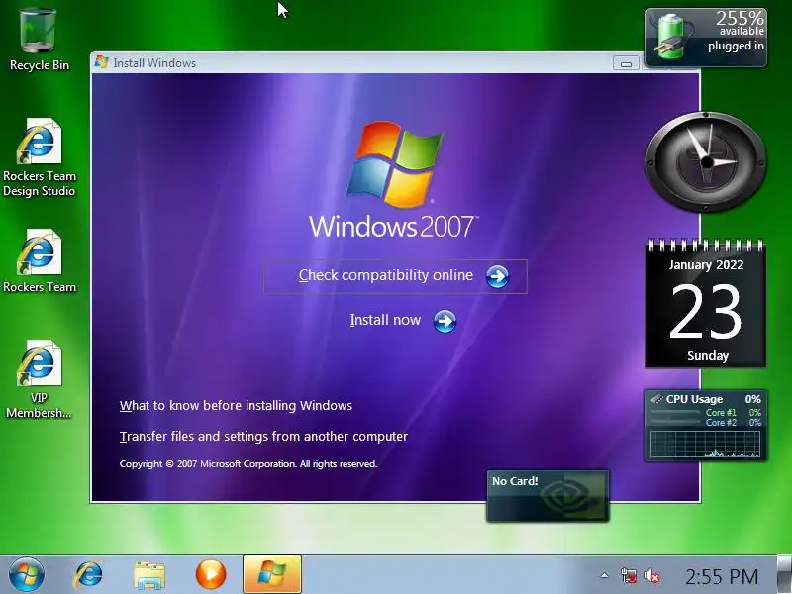Click the muted volume tray icon
This screenshot has width=792, height=594.
click(652, 576)
